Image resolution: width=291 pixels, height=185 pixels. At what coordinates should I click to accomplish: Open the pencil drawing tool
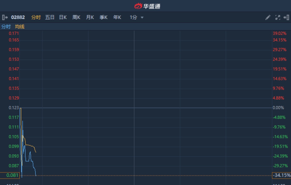(x=268, y=17)
